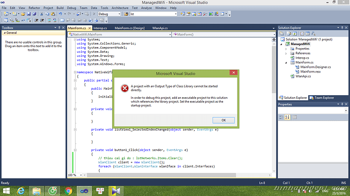The image size is (350, 196).
Task: Click the Find in Files icon
Action: (x=126, y=14)
